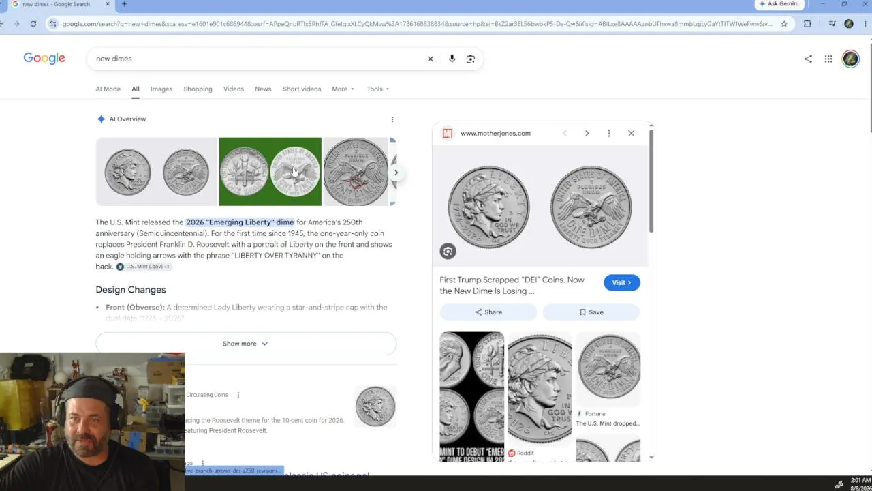Search inside the previewed image with Lens
This screenshot has width=872, height=491.
tap(448, 251)
